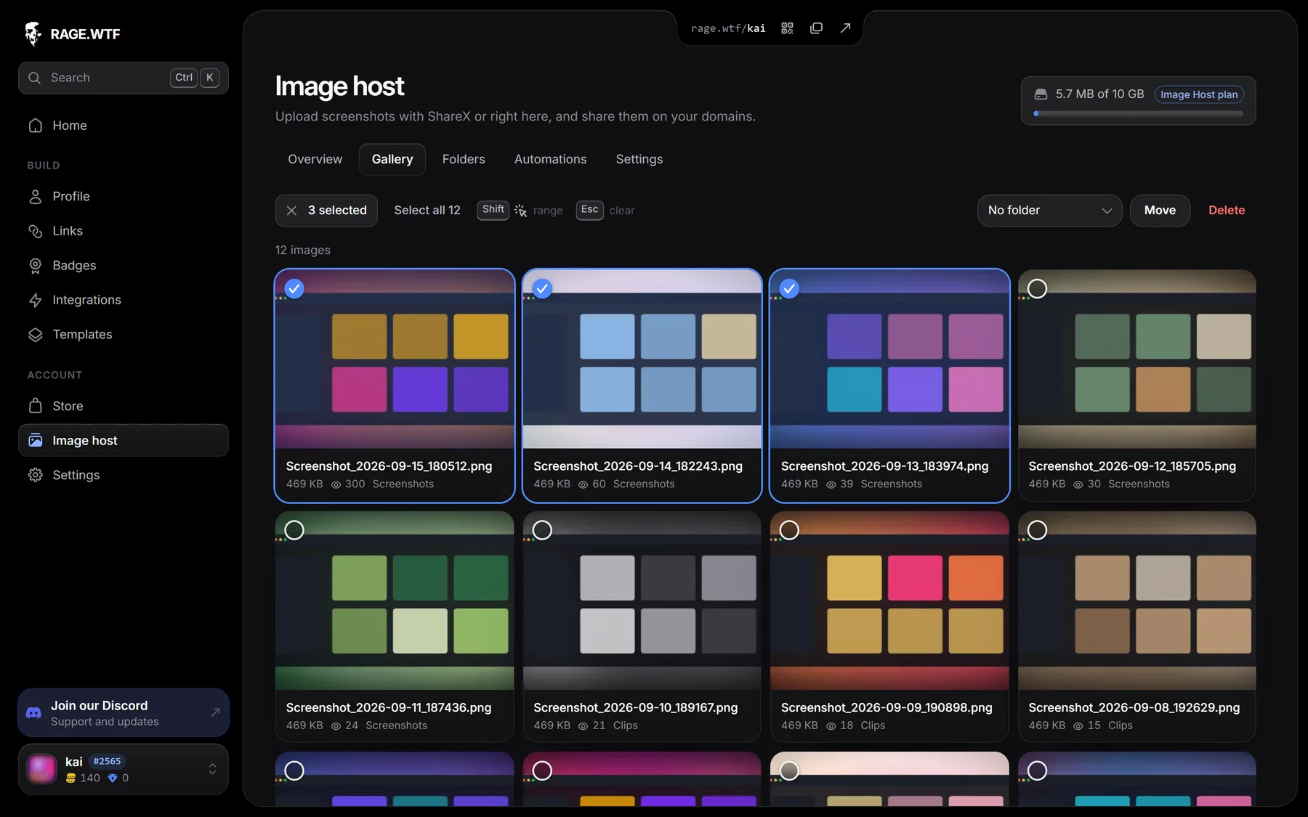Click the storage drive icon
Viewport: 1308px width, 817px height.
pos(1041,94)
